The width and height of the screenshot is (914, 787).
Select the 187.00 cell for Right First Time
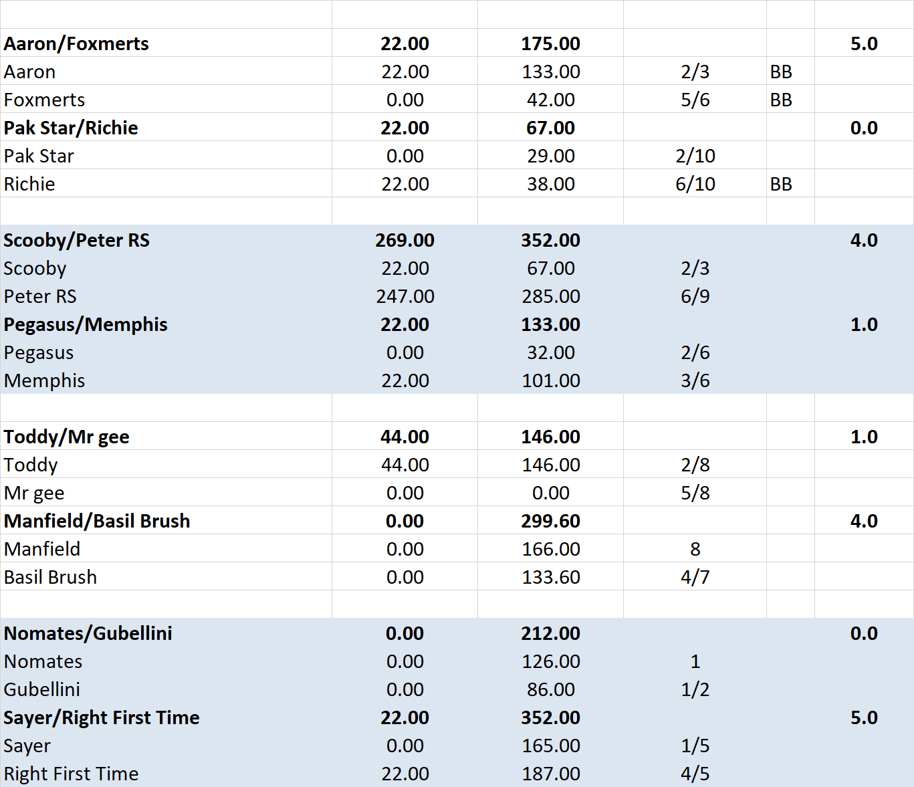[550, 774]
